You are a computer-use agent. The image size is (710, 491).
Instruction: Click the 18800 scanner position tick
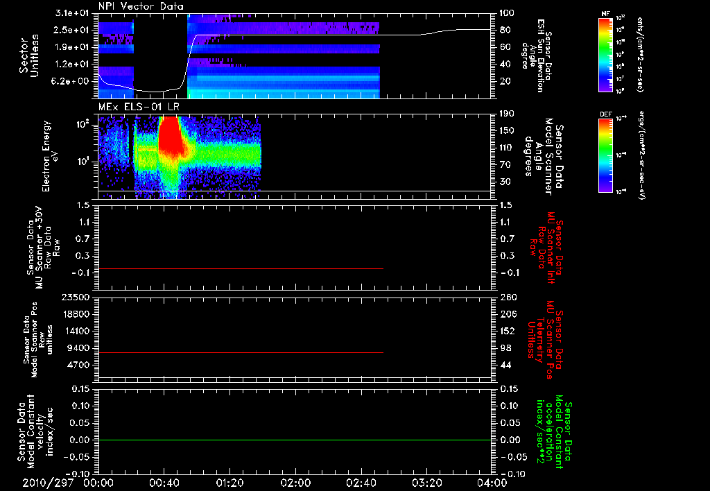76,314
